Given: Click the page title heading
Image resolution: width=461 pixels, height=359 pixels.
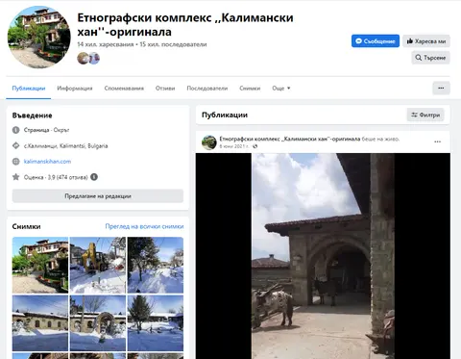Looking at the screenshot, I should [185, 25].
